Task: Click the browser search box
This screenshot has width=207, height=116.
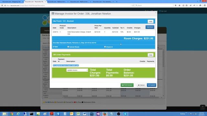Action: [x=154, y=5]
